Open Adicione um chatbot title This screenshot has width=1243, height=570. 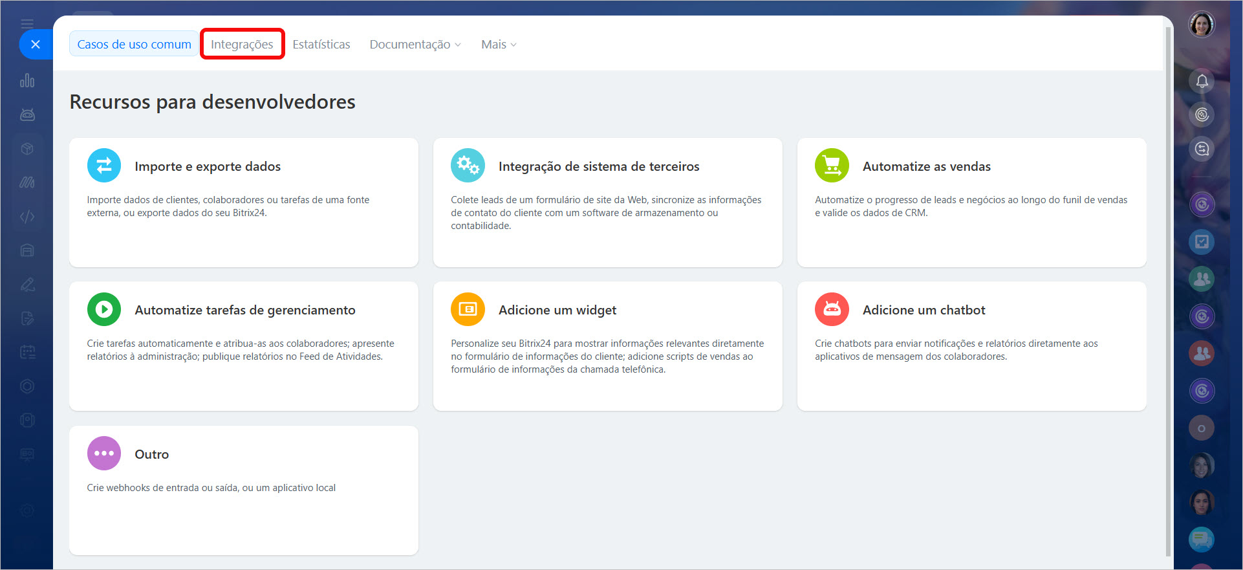click(924, 310)
